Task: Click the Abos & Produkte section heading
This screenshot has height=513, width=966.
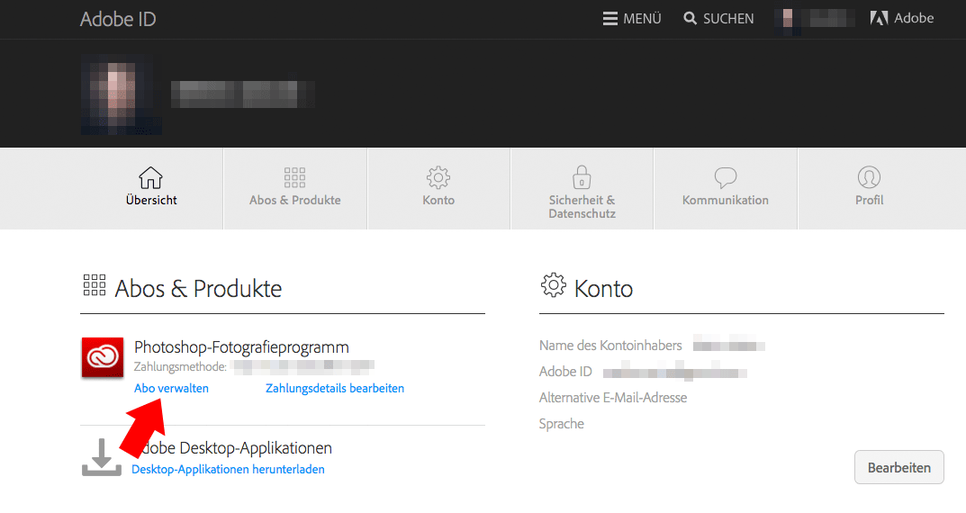Action: pos(198,288)
